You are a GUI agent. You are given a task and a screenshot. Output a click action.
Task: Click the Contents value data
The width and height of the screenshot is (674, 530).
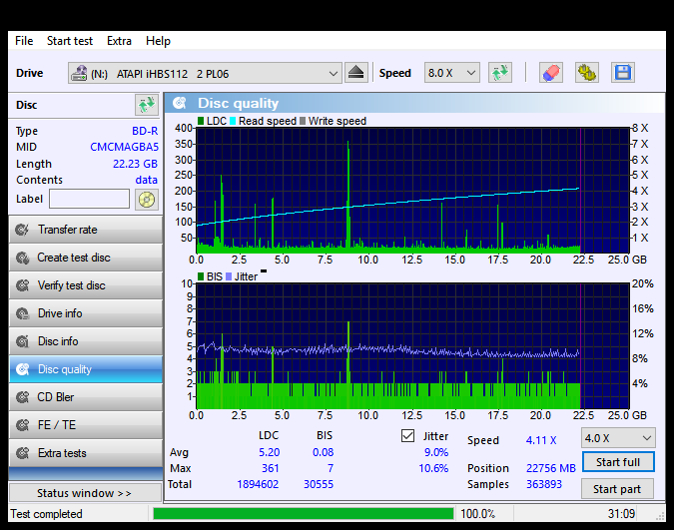pyautogui.click(x=146, y=180)
